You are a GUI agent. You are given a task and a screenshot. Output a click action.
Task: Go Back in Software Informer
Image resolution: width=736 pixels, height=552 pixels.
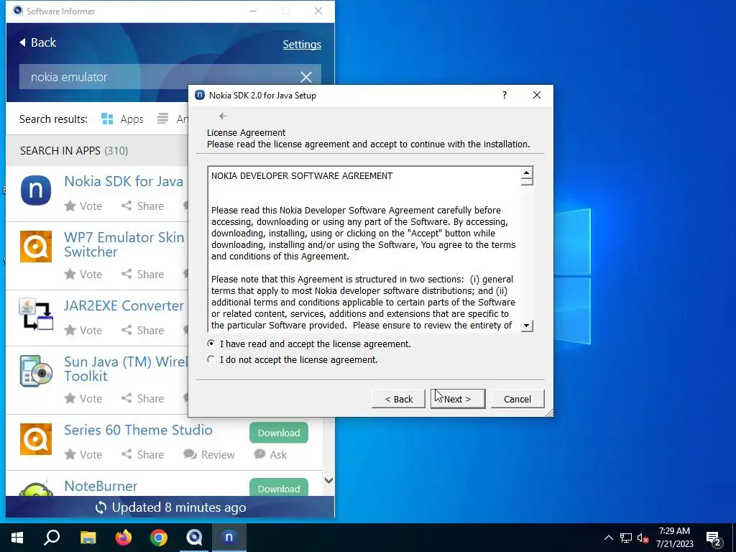37,42
